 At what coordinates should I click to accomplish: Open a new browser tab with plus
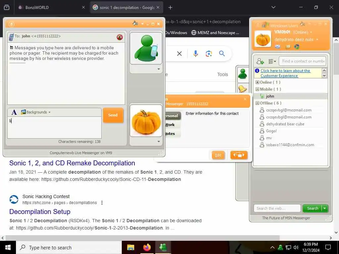170,8
